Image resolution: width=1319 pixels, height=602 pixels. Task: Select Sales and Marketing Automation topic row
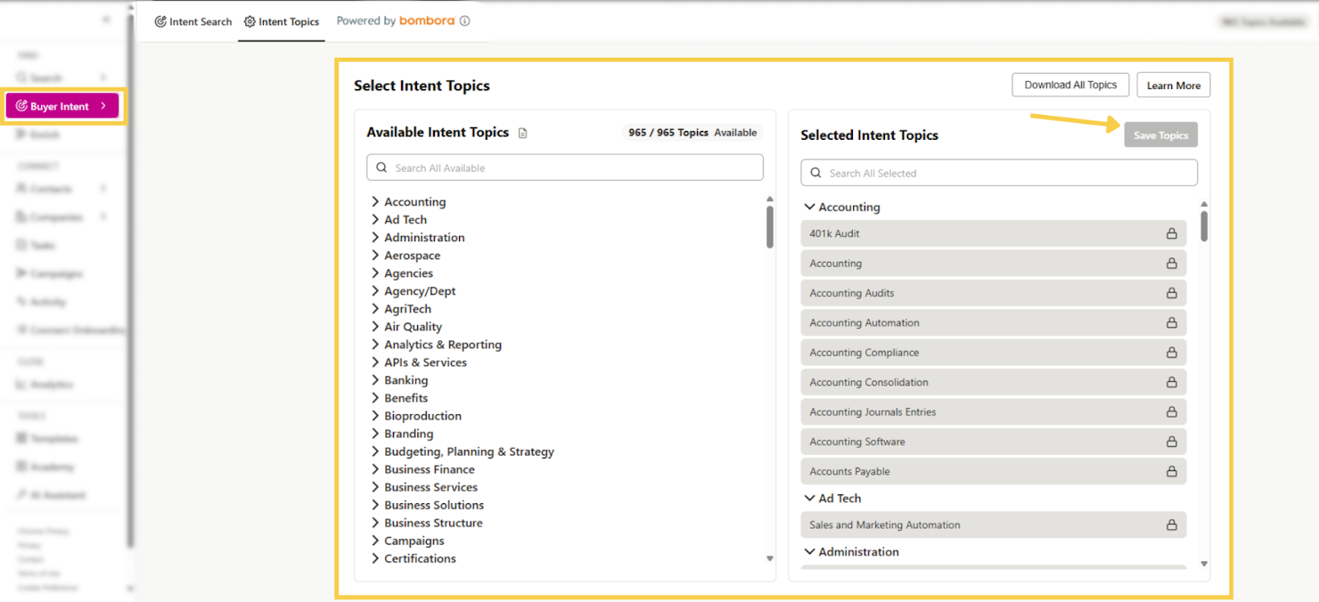click(994, 525)
